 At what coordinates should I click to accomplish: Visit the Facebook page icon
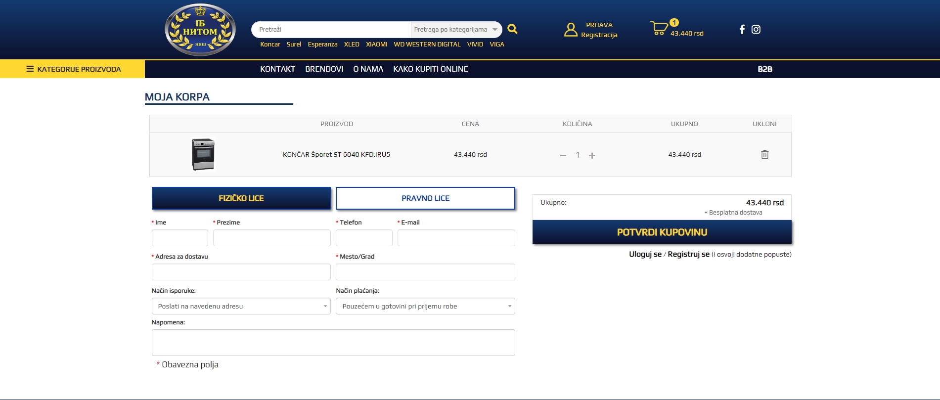[x=742, y=29]
